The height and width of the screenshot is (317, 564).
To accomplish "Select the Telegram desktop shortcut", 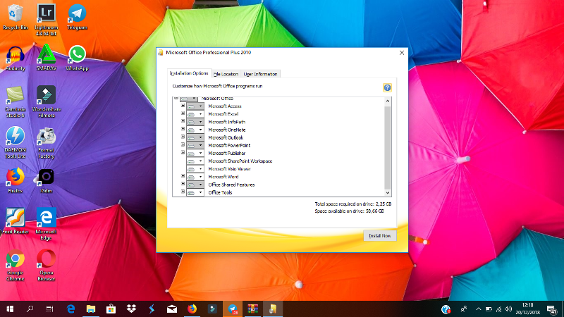I will coord(77,17).
